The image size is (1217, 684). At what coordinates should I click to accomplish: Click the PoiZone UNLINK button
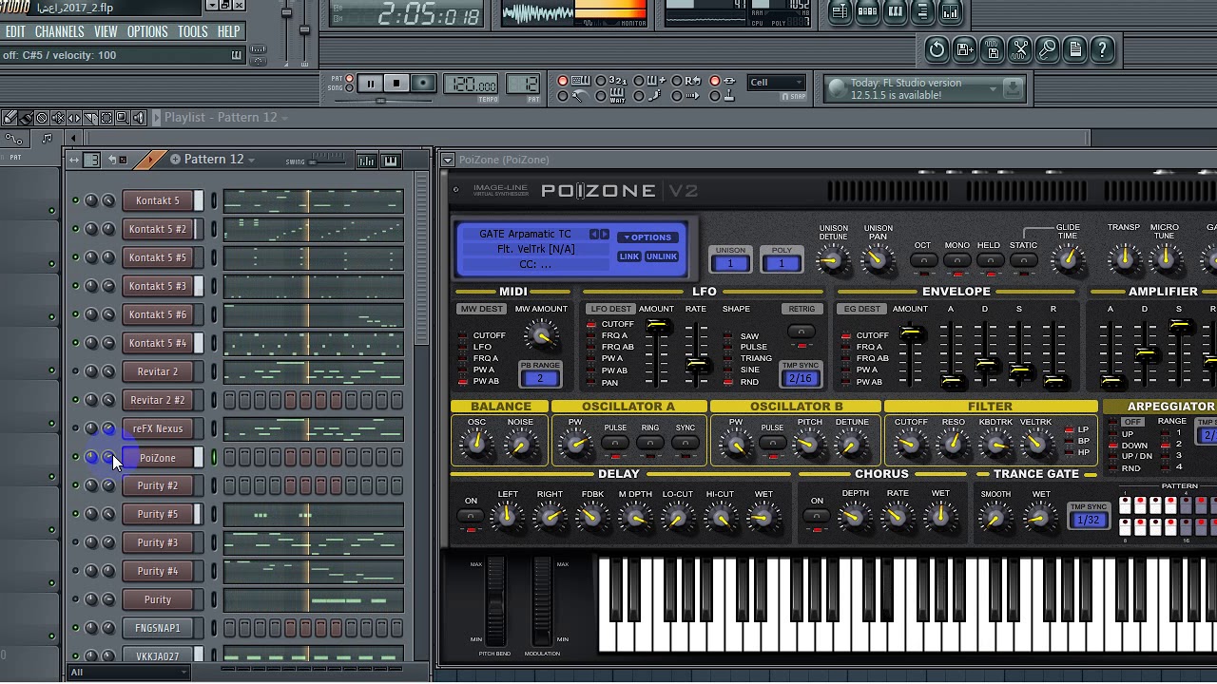662,256
